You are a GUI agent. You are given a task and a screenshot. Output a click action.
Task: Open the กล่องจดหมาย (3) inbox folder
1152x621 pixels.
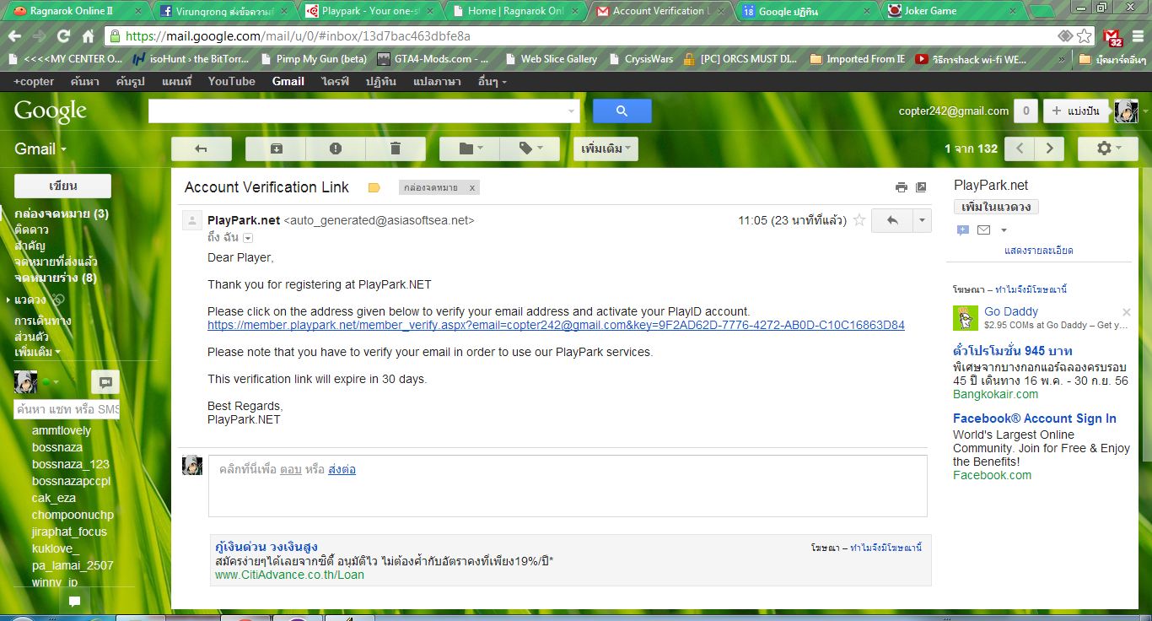pos(62,213)
